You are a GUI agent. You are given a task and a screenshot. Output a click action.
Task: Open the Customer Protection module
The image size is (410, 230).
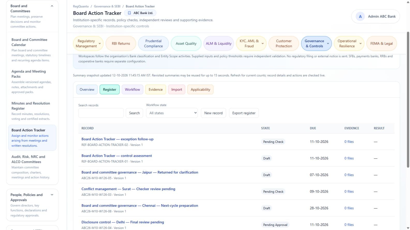[284, 44]
